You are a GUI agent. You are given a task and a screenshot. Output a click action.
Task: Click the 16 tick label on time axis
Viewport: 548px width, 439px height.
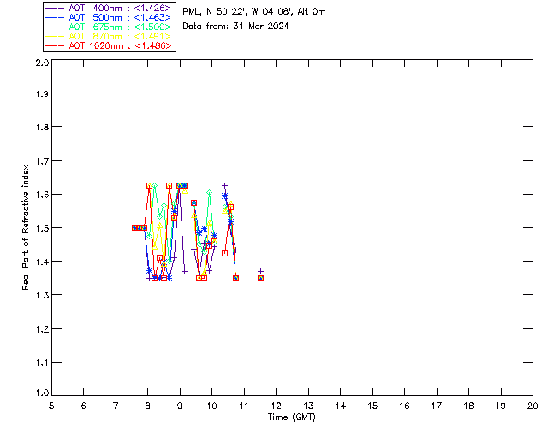pyautogui.click(x=404, y=405)
